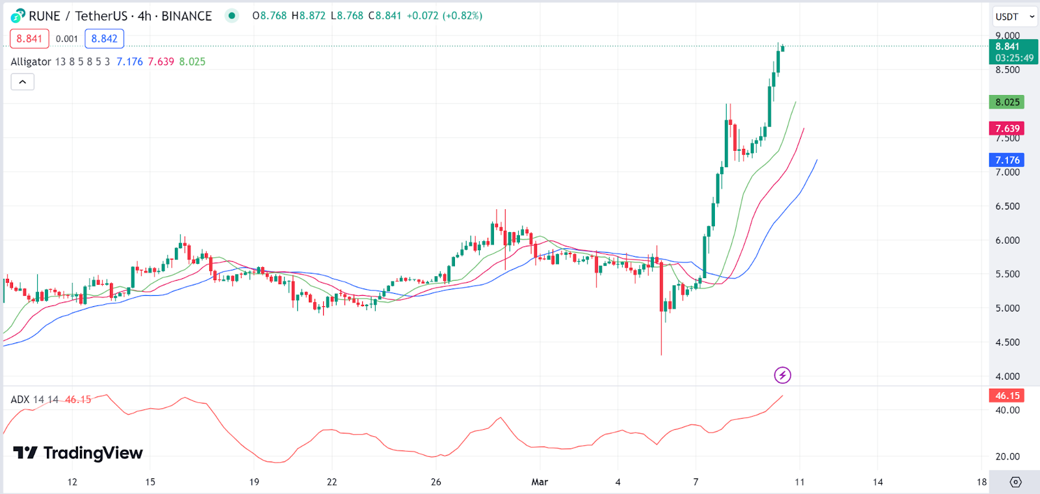Screen dimensions: 1040x494
Task: Click the 40.00 ADX scale label
Action: [x=1007, y=410]
